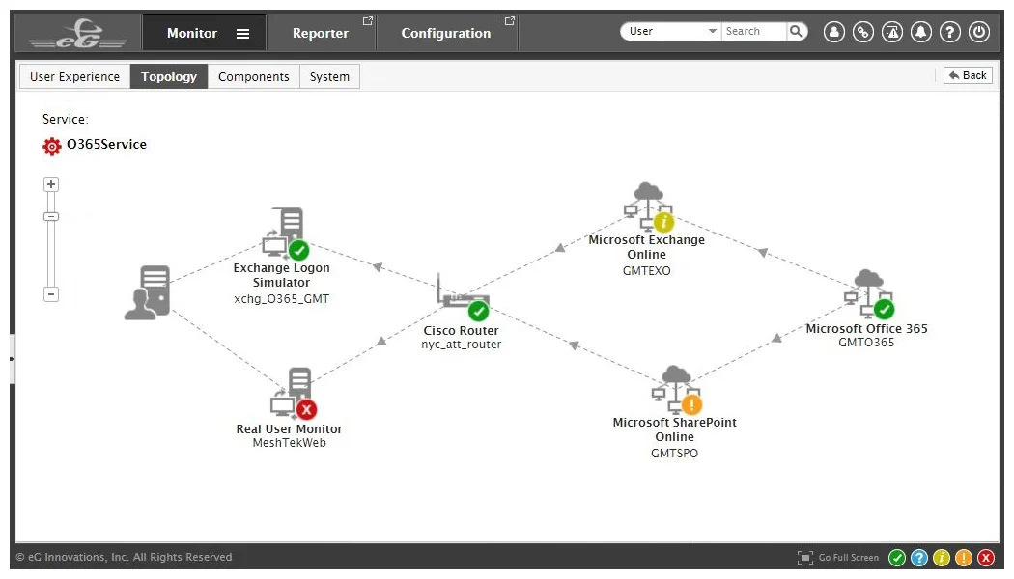Click the Go Full Screen icon
Image resolution: width=1014 pixels, height=579 pixels.
point(805,558)
